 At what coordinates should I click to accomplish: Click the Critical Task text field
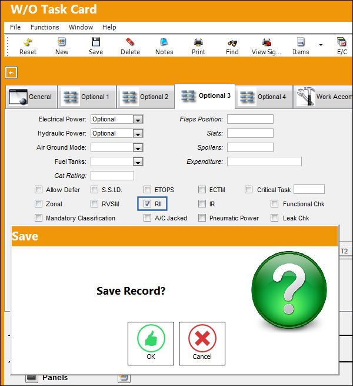pyautogui.click(x=309, y=189)
